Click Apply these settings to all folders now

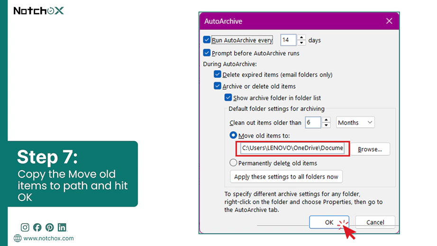coord(286,177)
